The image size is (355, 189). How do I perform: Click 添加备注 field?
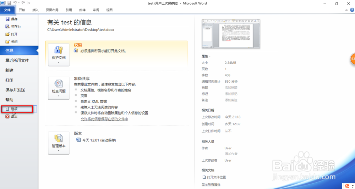click(231, 100)
